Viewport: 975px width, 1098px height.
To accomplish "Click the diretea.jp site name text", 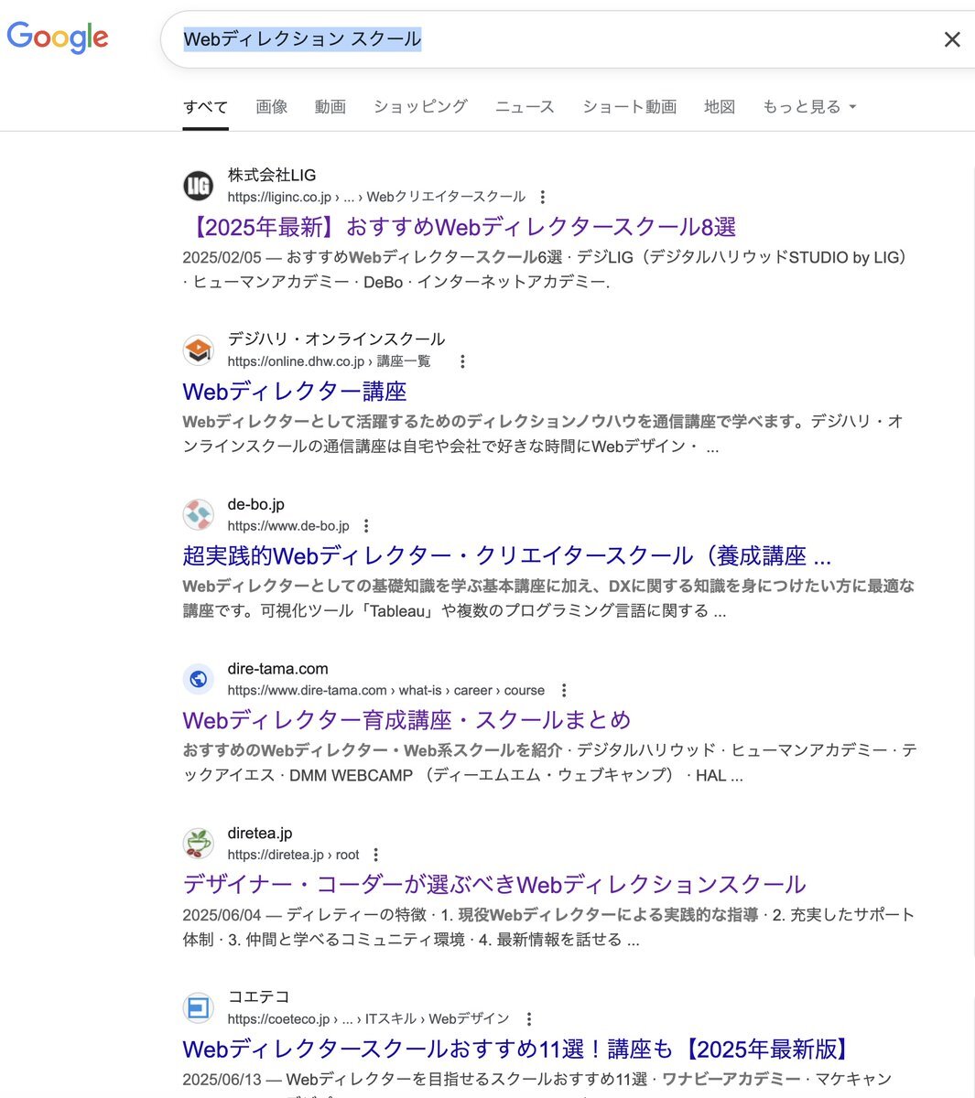I will 260,833.
